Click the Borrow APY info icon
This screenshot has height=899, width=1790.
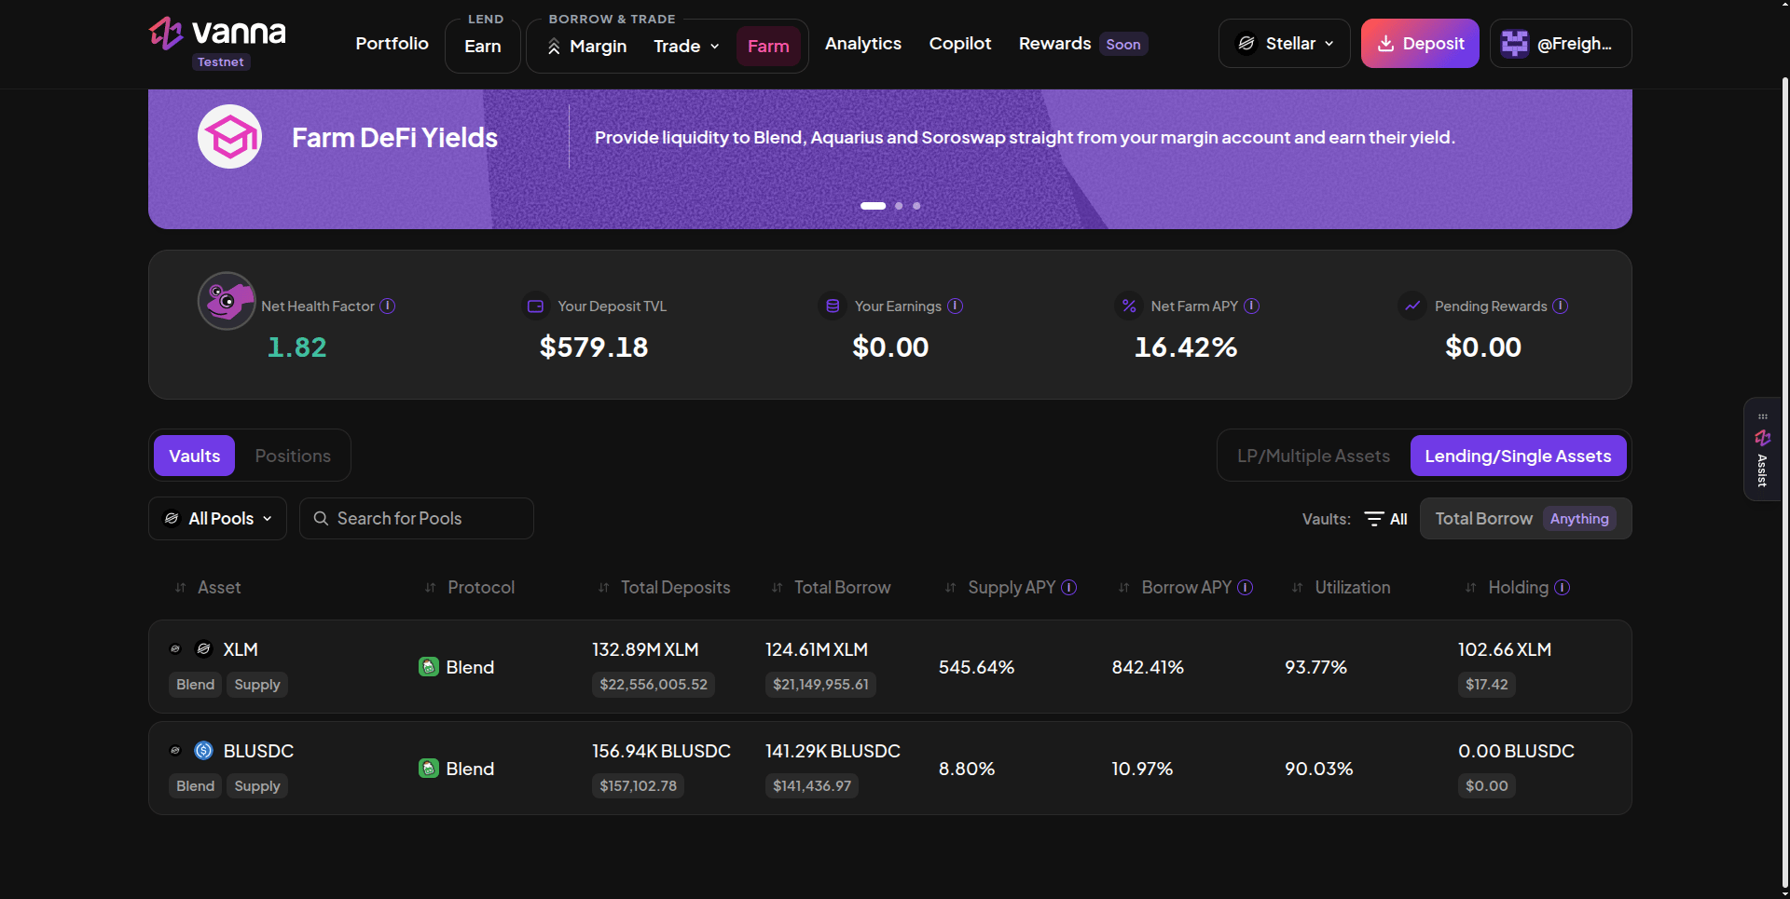[1245, 588]
